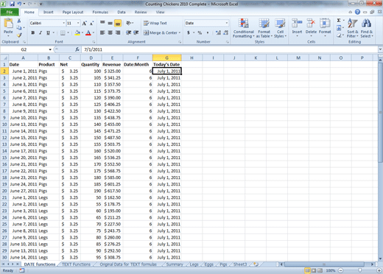Toggle Center text alignment
This screenshot has width=383, height=274.
[110, 32]
